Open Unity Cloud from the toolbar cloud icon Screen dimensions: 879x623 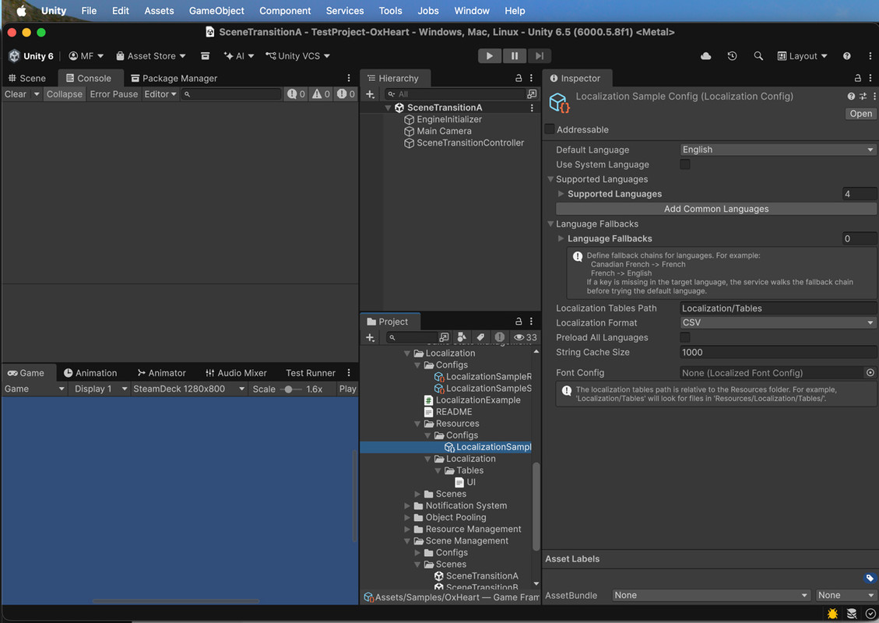point(706,56)
